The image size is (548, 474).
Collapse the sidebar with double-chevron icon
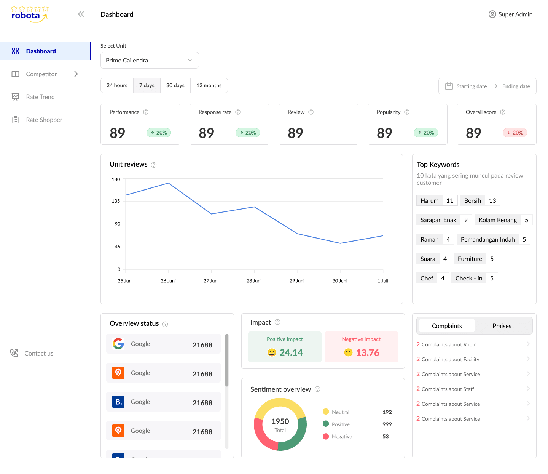(81, 14)
